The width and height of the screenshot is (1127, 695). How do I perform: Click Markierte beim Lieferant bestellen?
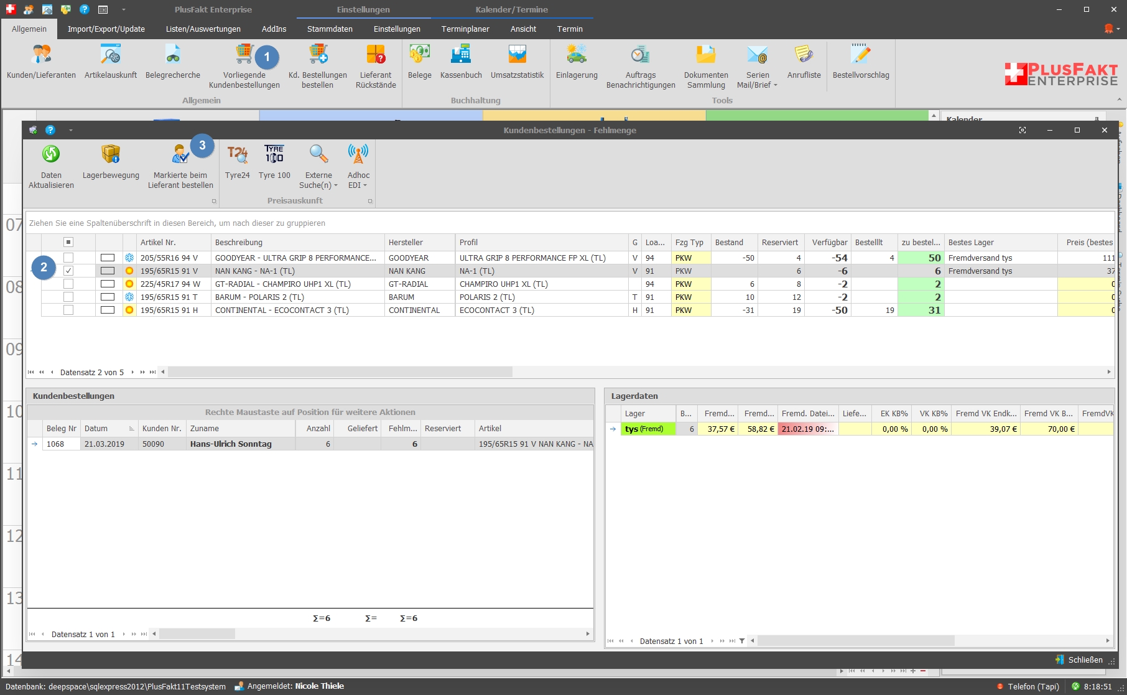(x=180, y=166)
